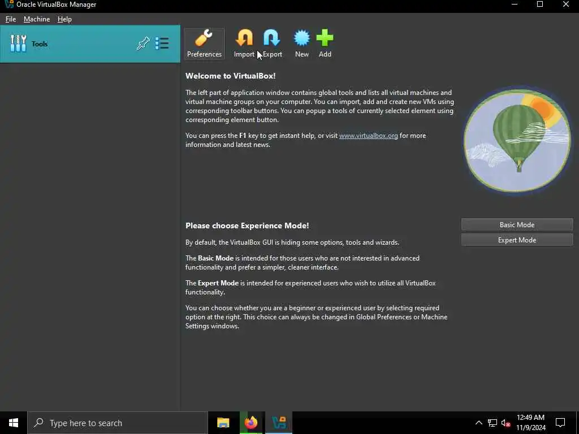Screen dimensions: 579x434
Task: Choose Basic Mode button
Action: click(x=517, y=225)
